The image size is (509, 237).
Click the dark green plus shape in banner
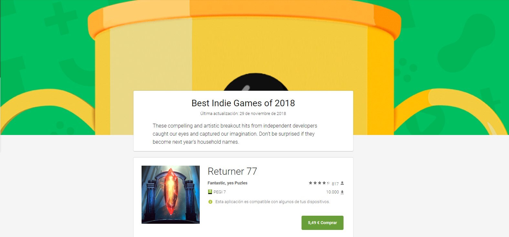click(61, 19)
